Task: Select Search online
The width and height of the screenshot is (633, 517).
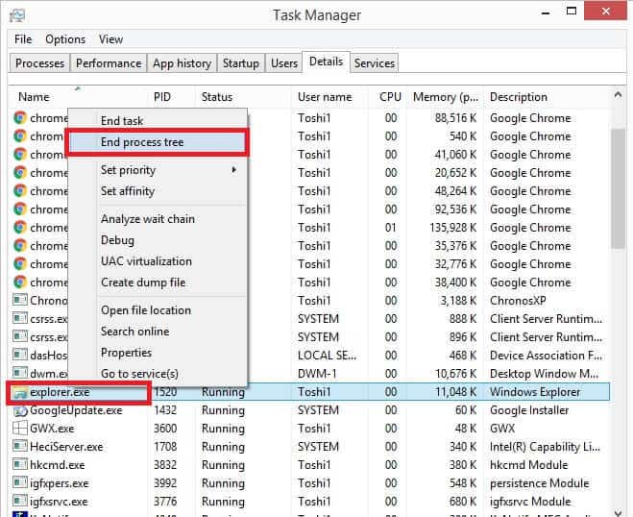Action: click(x=158, y=332)
